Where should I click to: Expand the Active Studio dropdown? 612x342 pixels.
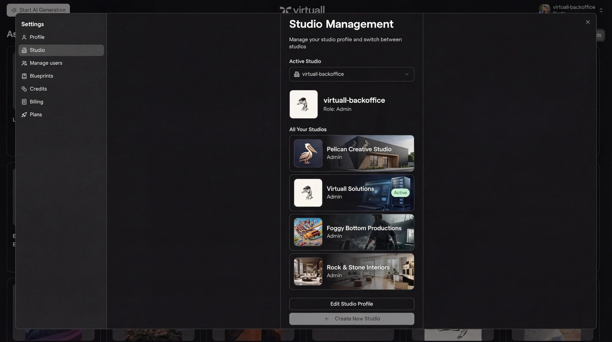352,74
